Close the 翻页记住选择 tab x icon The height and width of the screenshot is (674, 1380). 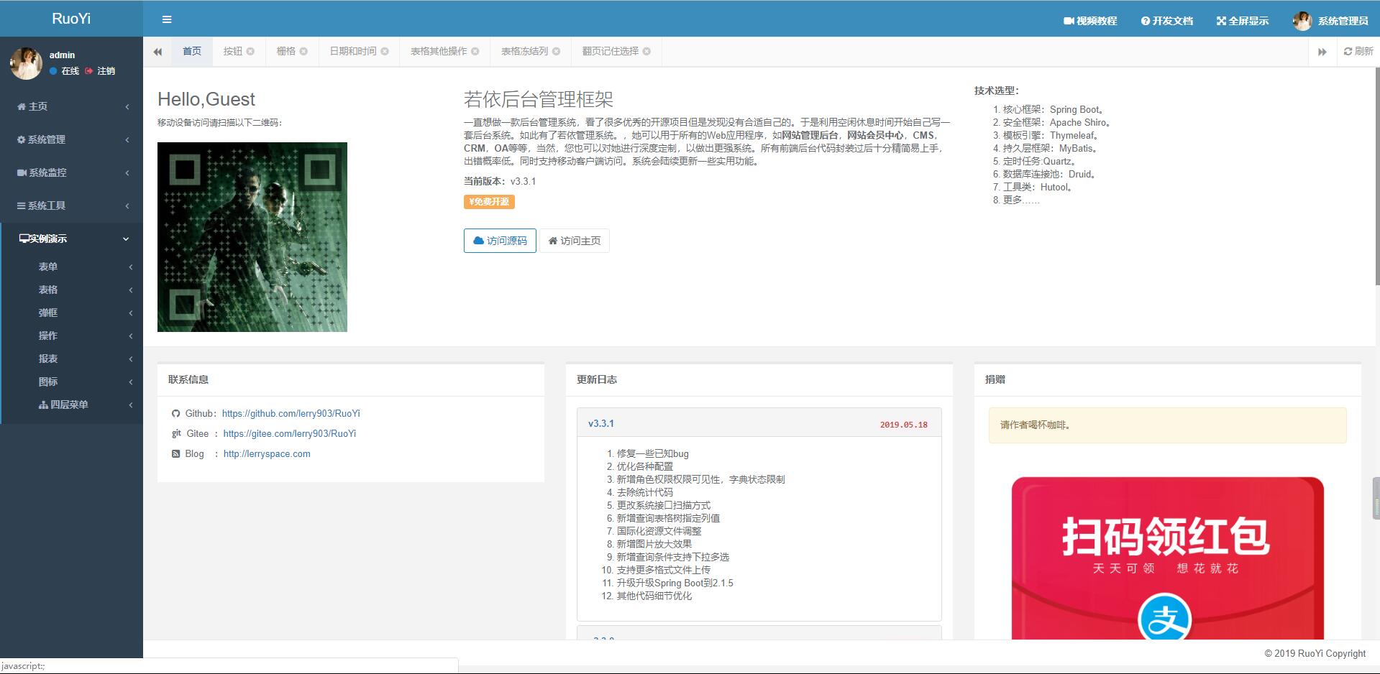[646, 51]
